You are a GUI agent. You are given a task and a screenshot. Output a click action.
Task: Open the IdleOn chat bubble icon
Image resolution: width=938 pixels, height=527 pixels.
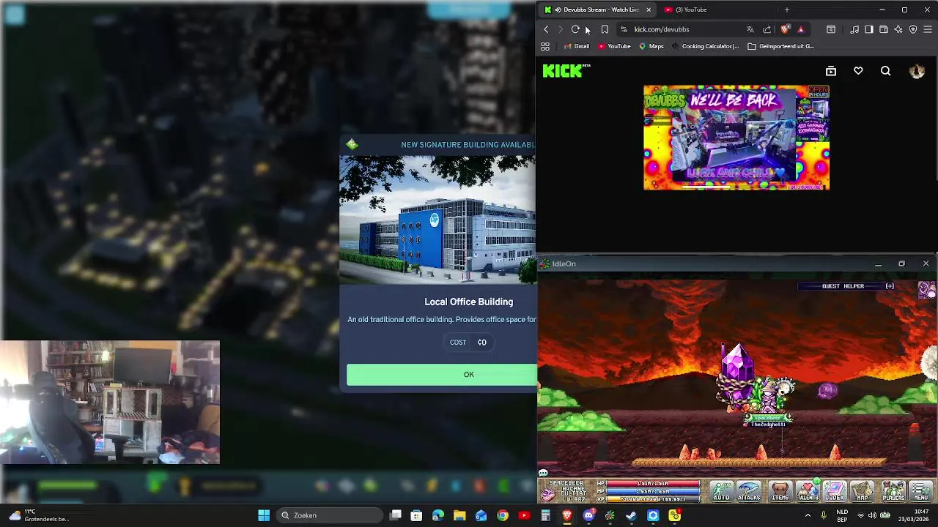coord(543,473)
